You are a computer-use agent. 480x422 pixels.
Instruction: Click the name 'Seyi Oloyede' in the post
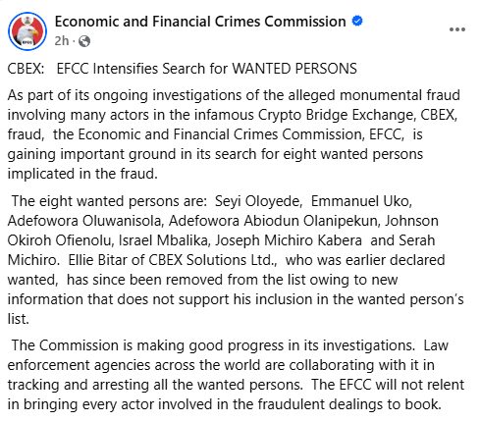point(257,201)
